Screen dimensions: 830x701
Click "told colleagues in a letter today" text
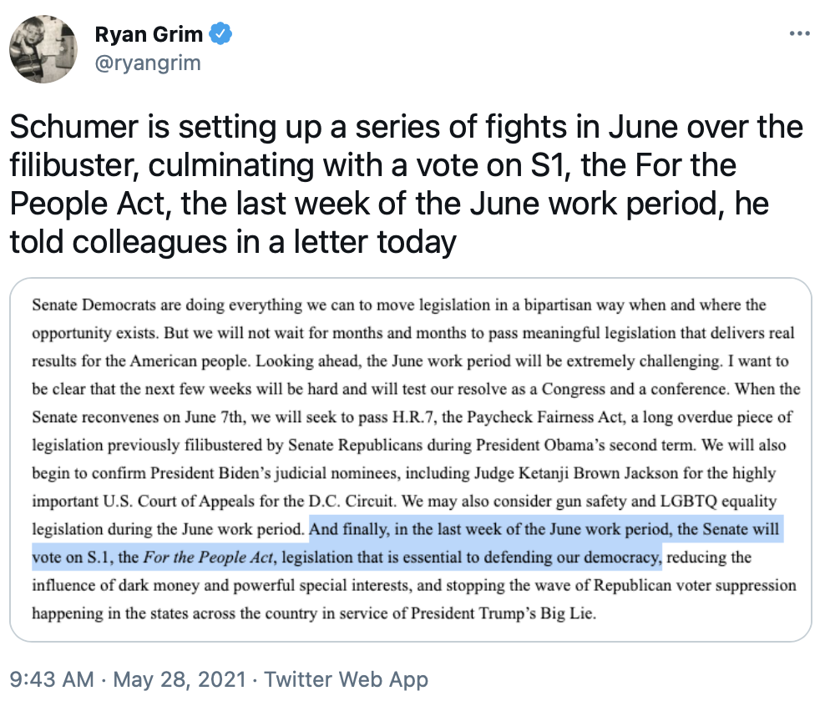(x=234, y=241)
